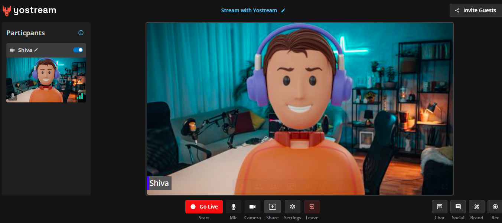Click Shiva's name in participants list
The image size is (502, 223).
point(25,50)
